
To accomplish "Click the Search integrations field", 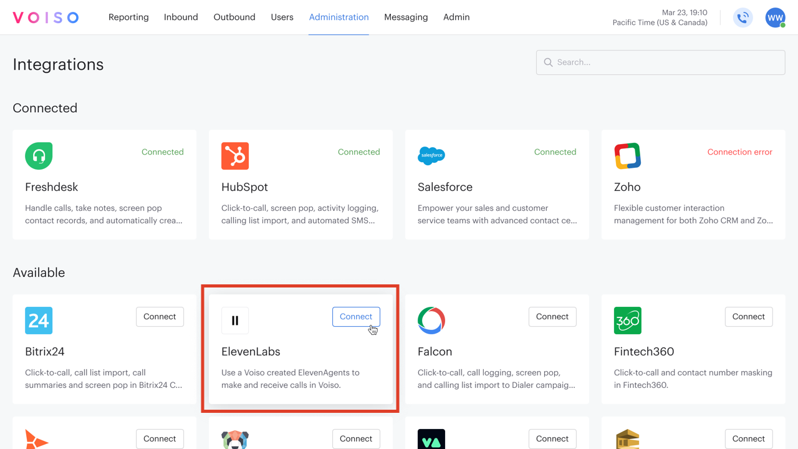I will tap(660, 62).
